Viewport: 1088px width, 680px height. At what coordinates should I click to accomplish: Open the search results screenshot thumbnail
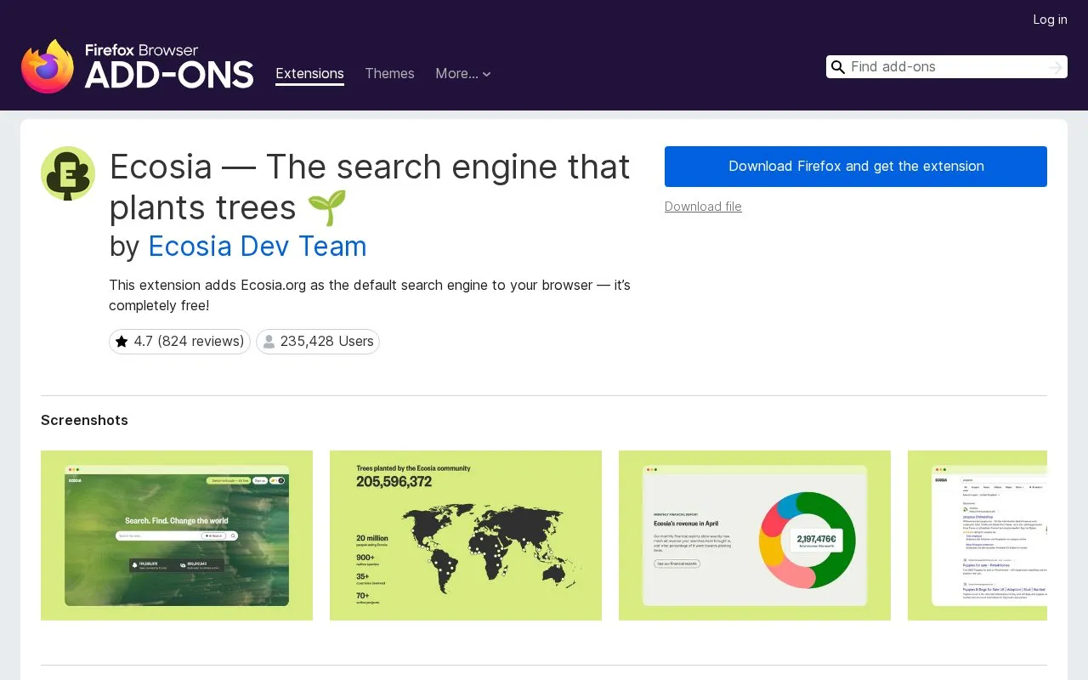pos(977,535)
